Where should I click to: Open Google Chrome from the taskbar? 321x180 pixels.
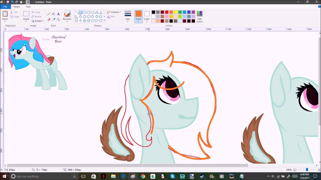(143, 176)
